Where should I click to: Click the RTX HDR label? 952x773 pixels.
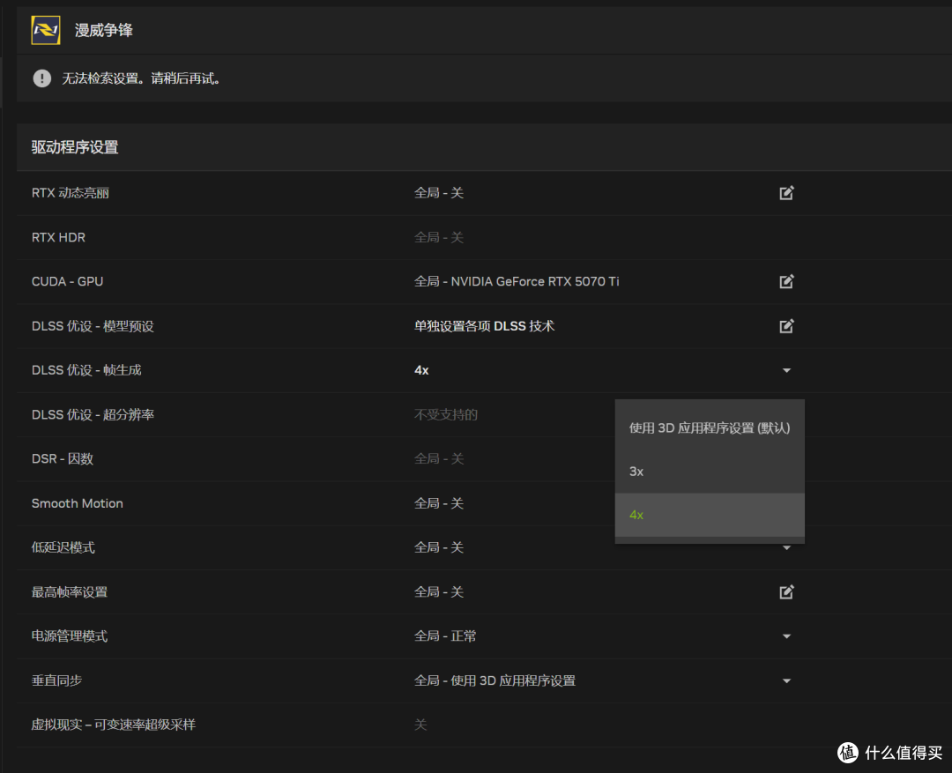click(58, 237)
